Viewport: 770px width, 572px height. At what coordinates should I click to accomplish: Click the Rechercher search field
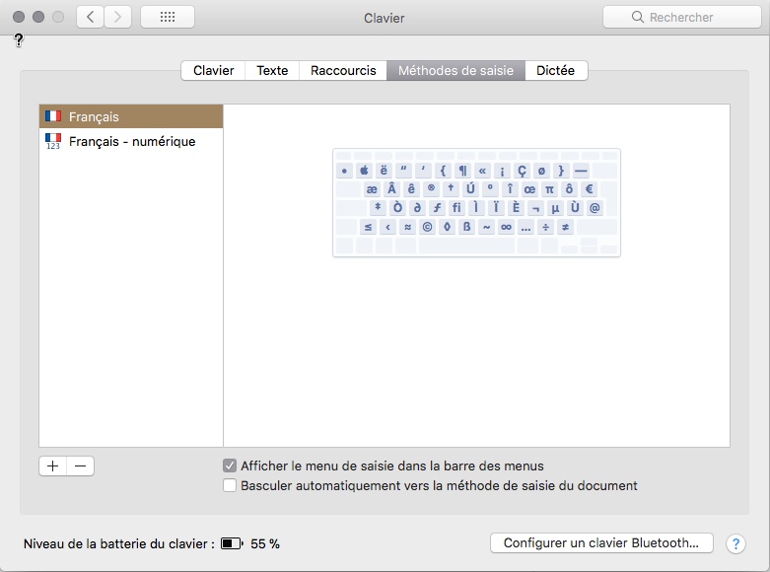tap(682, 17)
